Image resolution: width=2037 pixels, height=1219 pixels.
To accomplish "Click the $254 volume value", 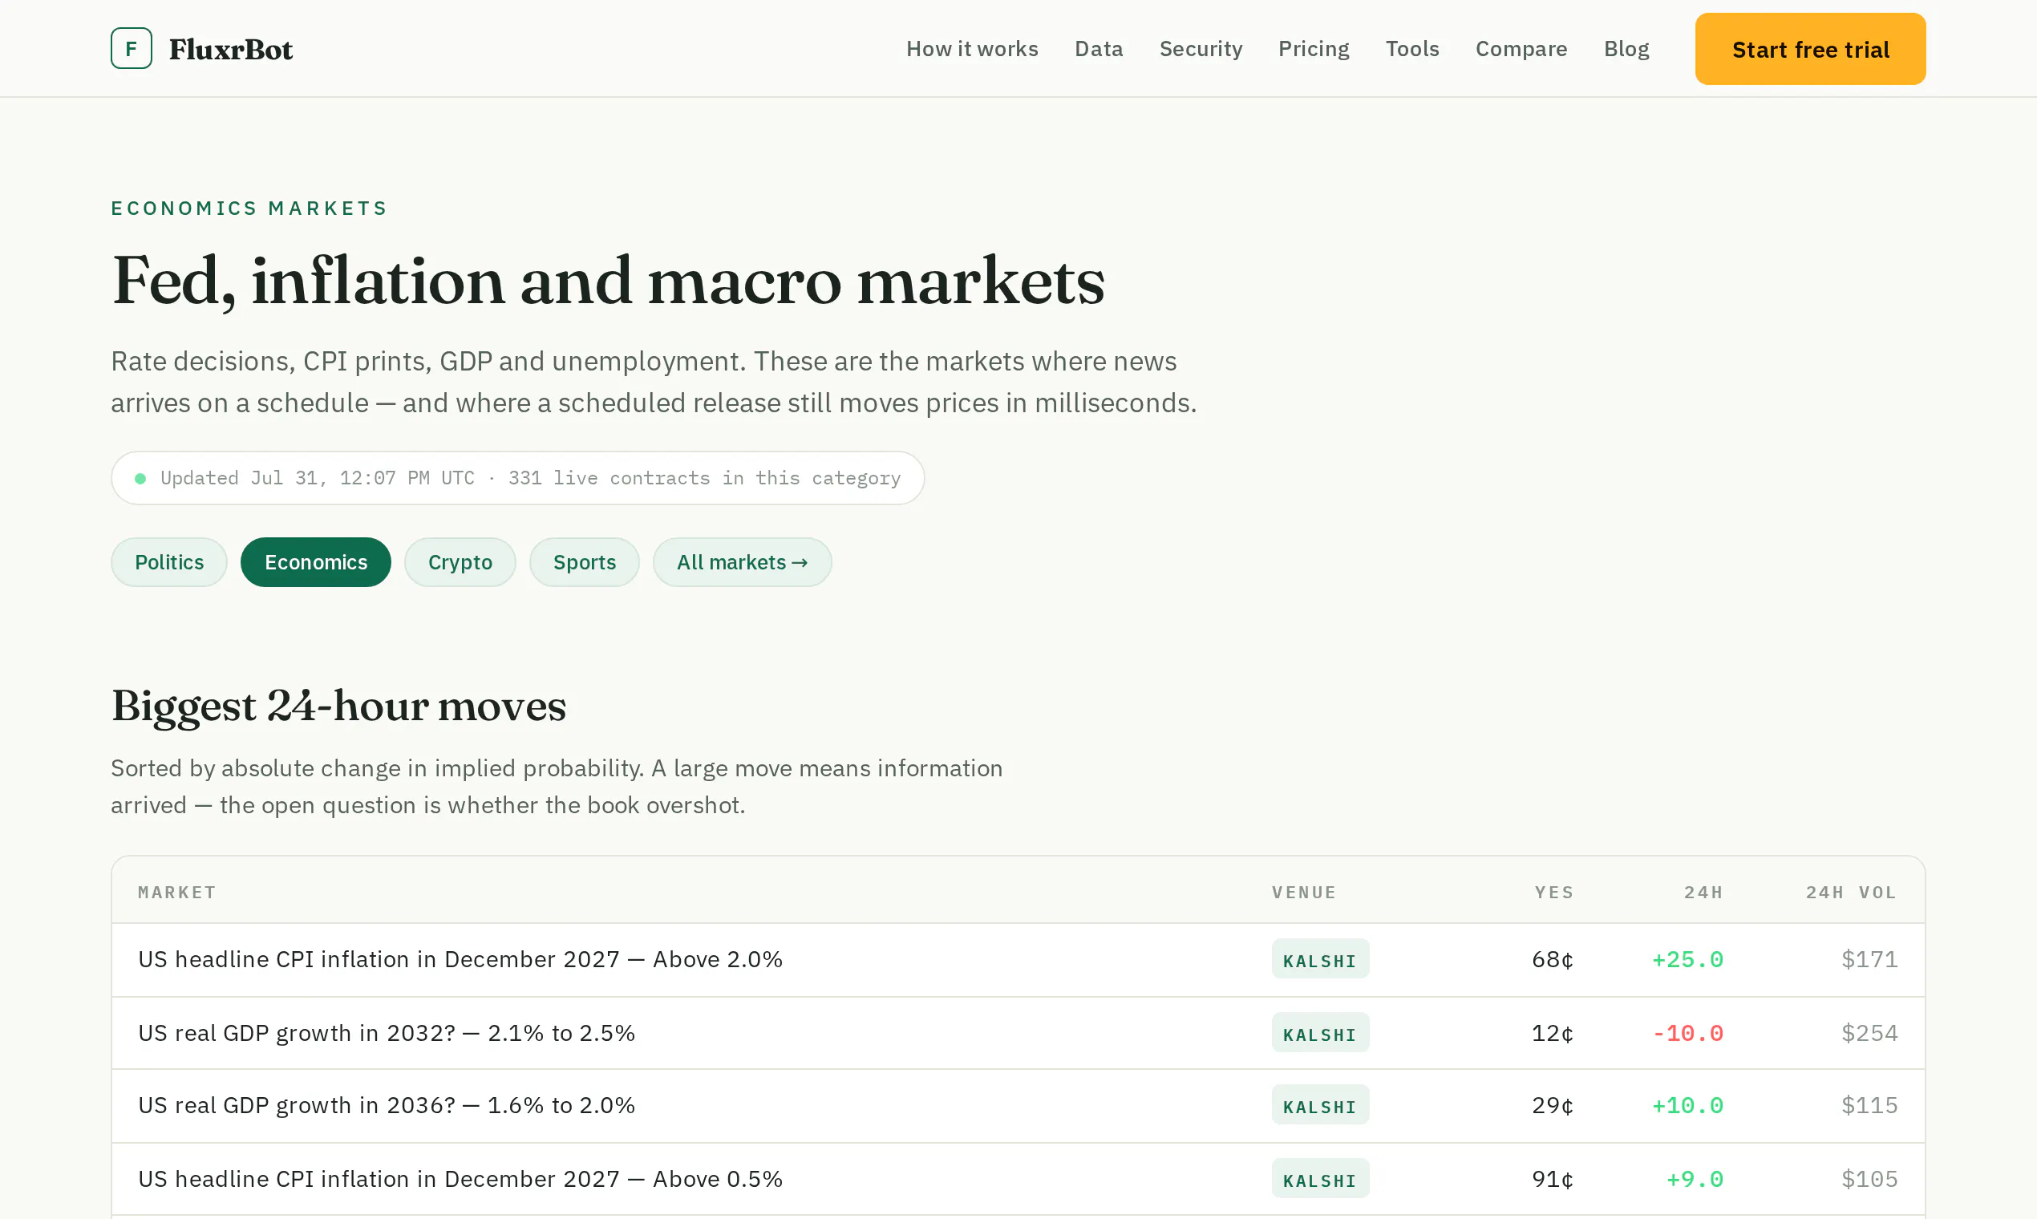I will [x=1869, y=1034].
